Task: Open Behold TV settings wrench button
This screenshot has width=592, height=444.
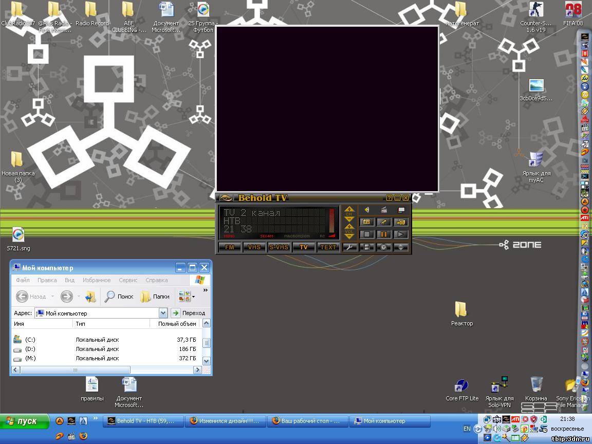Action: [x=350, y=247]
